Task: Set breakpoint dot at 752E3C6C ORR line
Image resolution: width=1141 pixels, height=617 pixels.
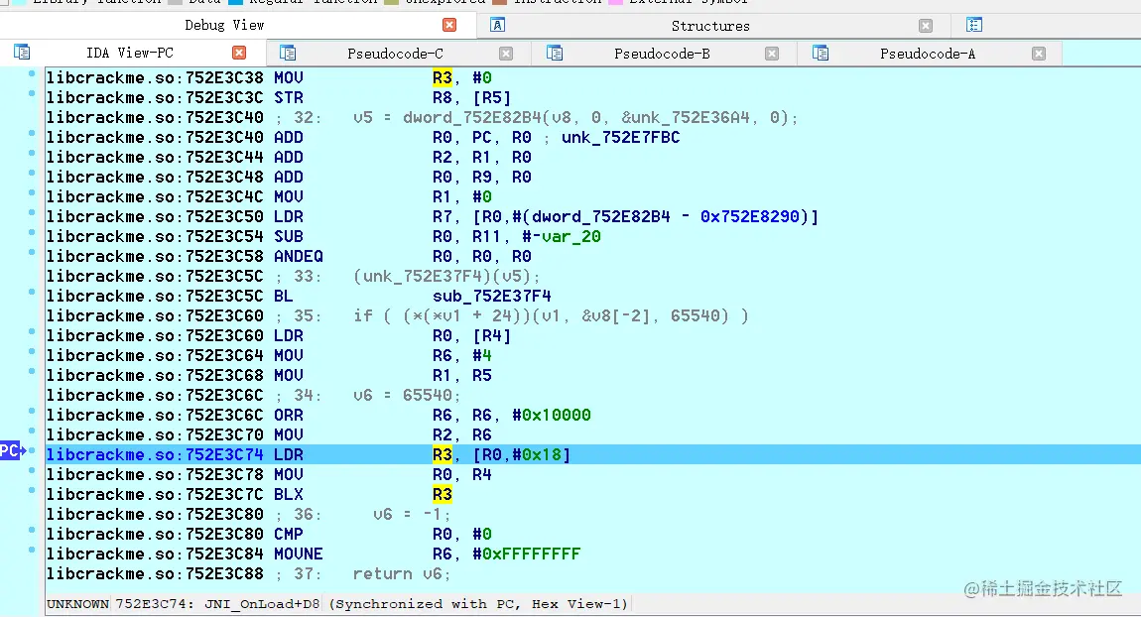Action: (x=32, y=411)
